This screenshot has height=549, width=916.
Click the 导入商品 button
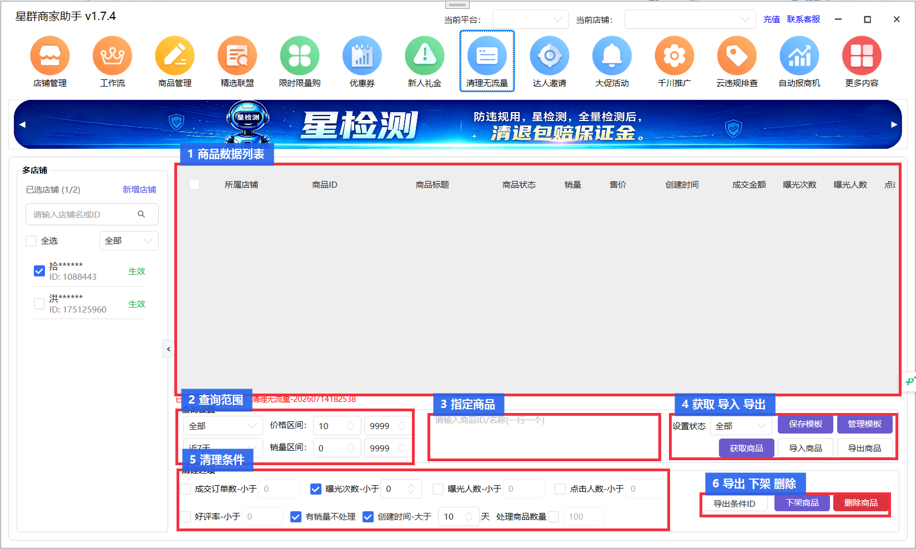[x=806, y=448]
